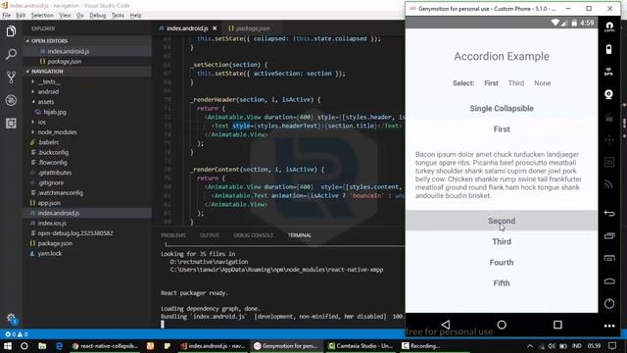627x353 pixels.
Task: Switch to the Debug Console tab
Action: [x=254, y=235]
